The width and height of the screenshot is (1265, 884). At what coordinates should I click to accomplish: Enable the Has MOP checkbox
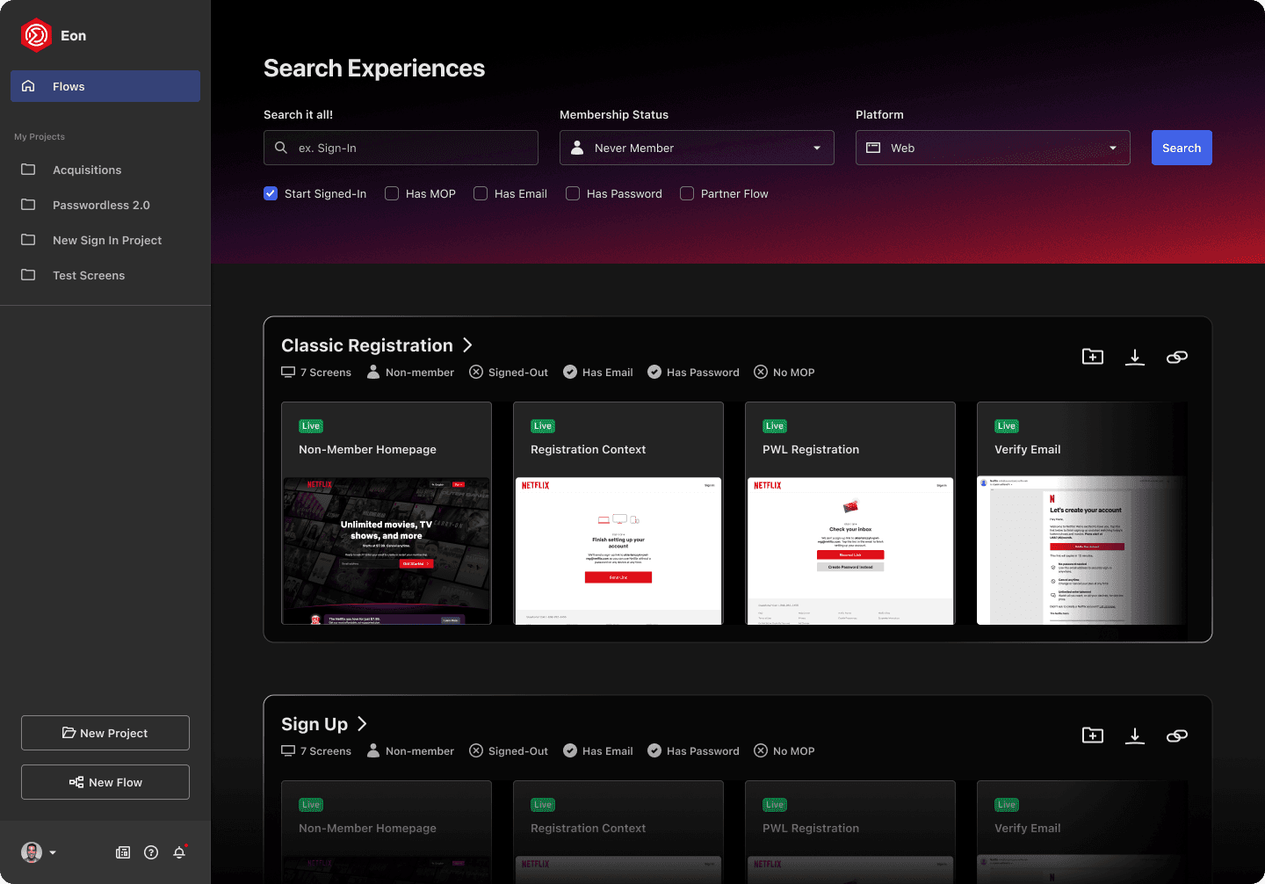pyautogui.click(x=392, y=193)
